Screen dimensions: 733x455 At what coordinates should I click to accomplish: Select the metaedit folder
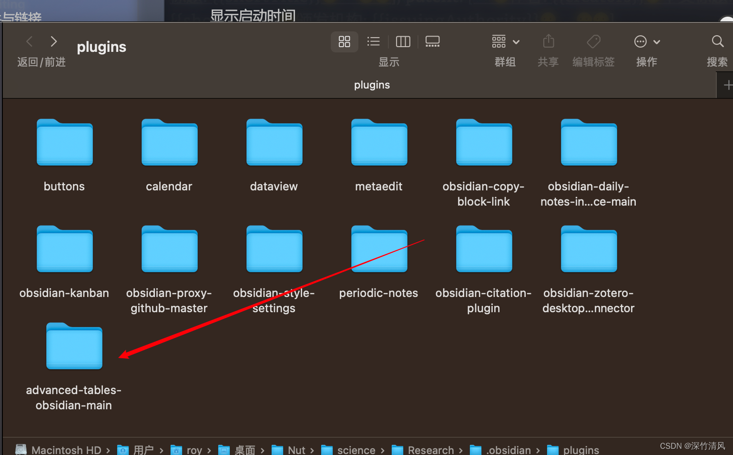tap(379, 142)
